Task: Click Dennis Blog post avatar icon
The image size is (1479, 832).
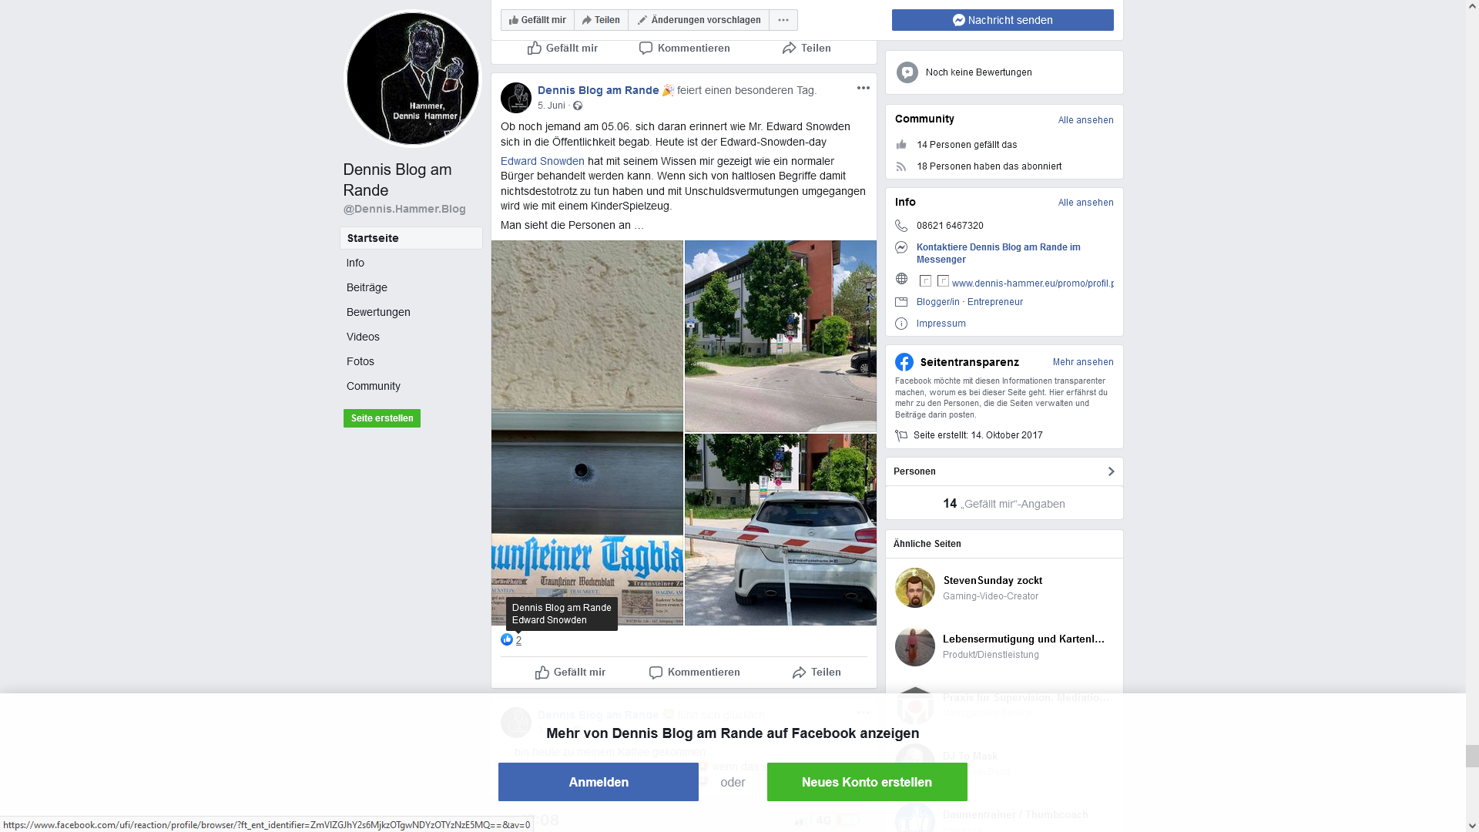Action: click(x=516, y=98)
